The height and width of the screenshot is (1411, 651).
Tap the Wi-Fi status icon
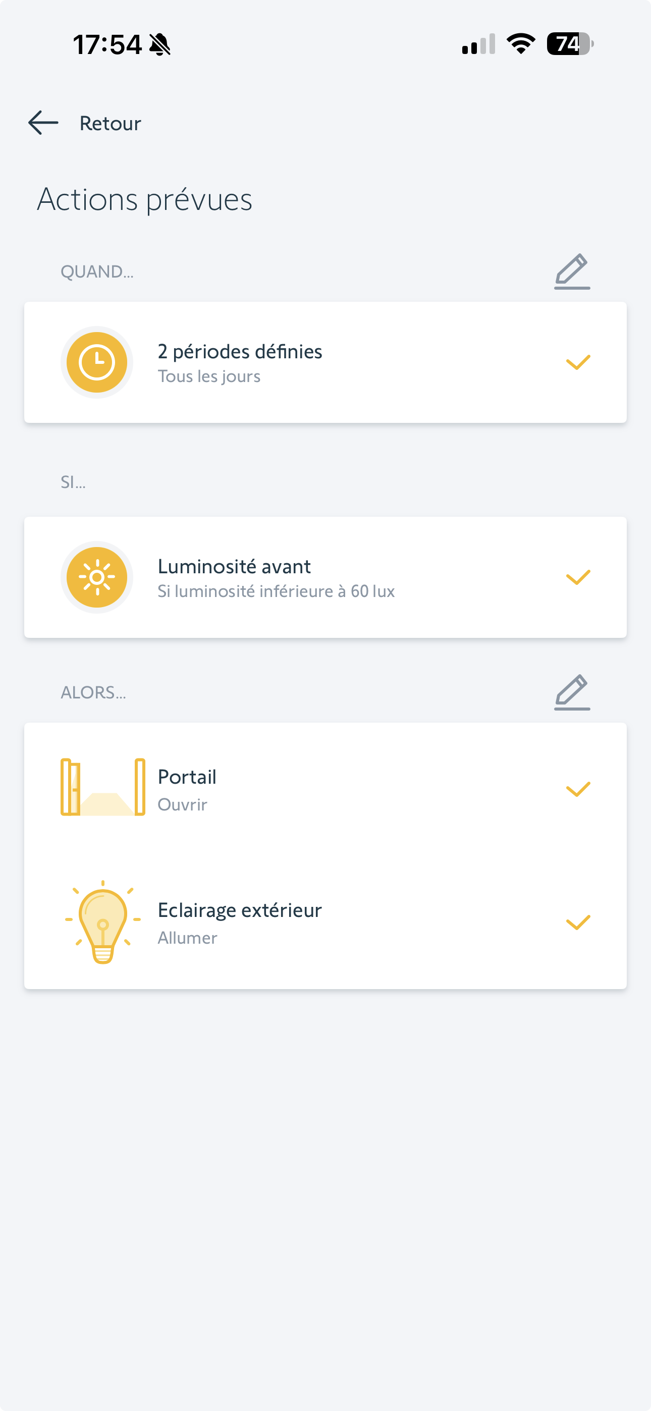[521, 44]
